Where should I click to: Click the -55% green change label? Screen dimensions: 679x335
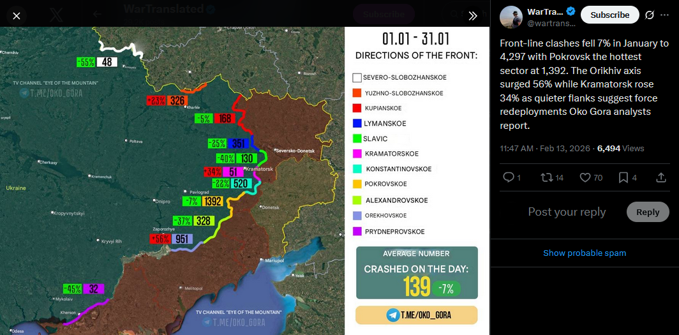[x=86, y=62]
